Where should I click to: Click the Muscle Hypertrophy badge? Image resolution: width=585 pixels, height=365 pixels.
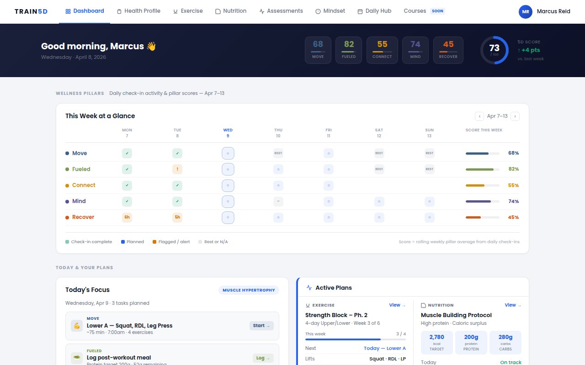(x=249, y=290)
